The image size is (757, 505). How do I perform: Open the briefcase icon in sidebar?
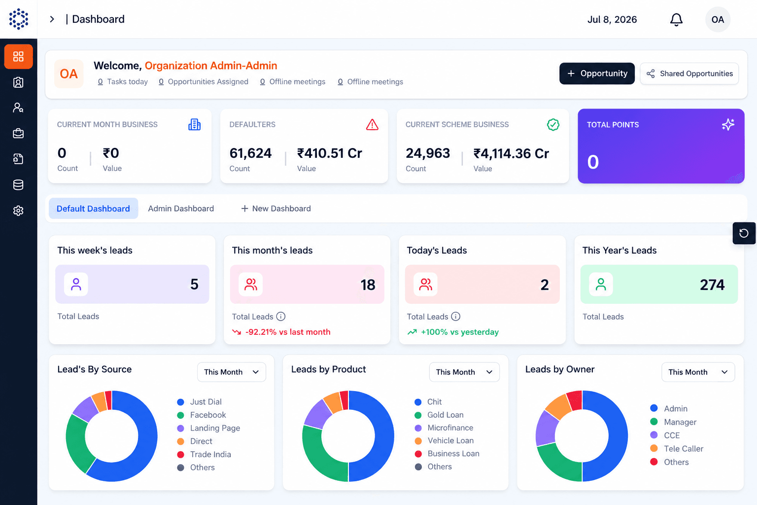[x=18, y=133]
